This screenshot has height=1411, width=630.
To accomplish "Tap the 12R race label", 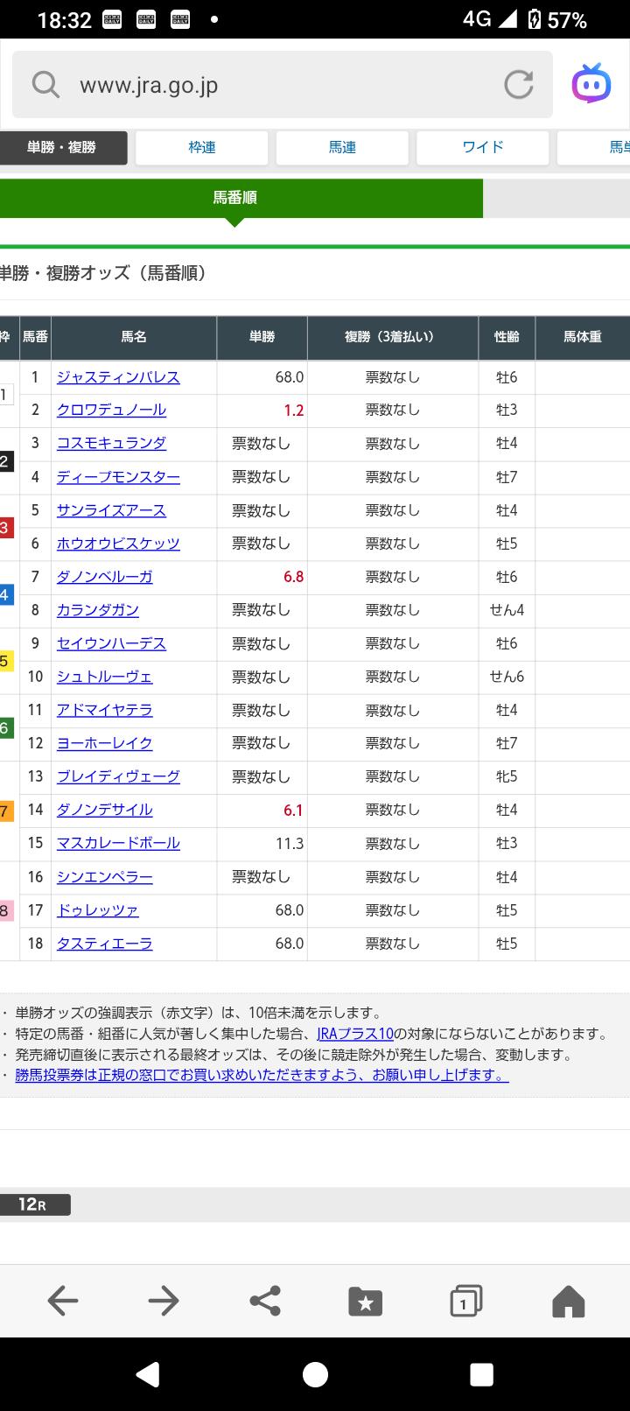I will (33, 1204).
